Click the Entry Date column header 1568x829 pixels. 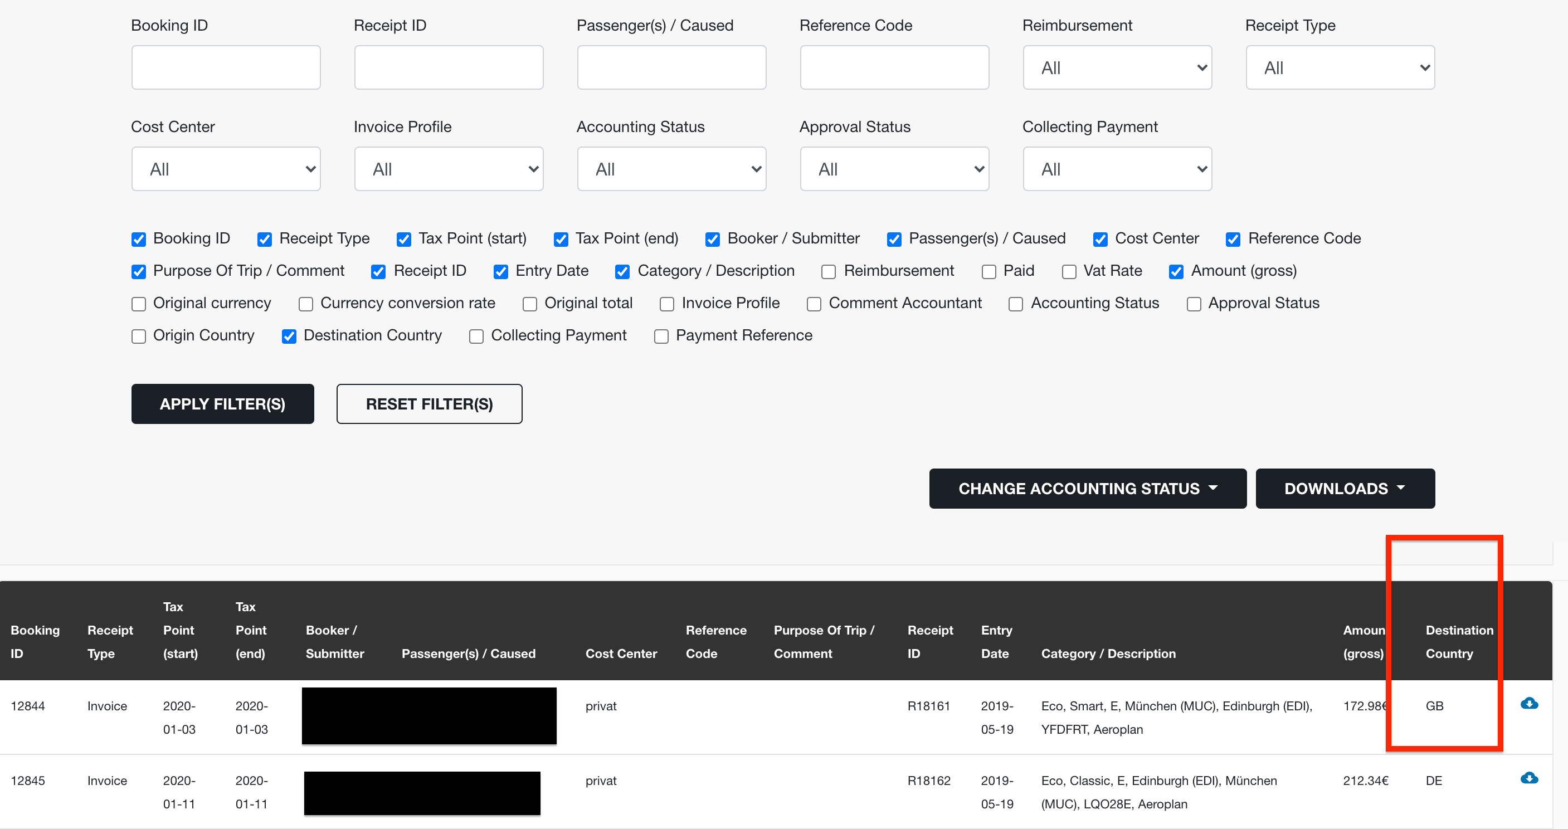click(996, 642)
